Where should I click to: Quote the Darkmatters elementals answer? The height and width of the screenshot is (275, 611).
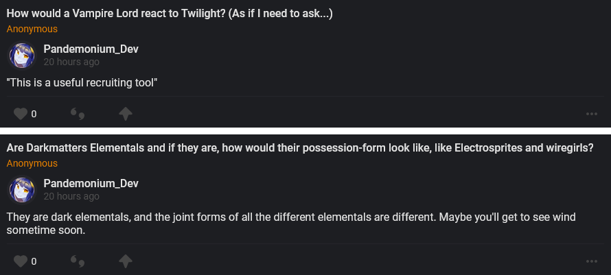(x=78, y=261)
